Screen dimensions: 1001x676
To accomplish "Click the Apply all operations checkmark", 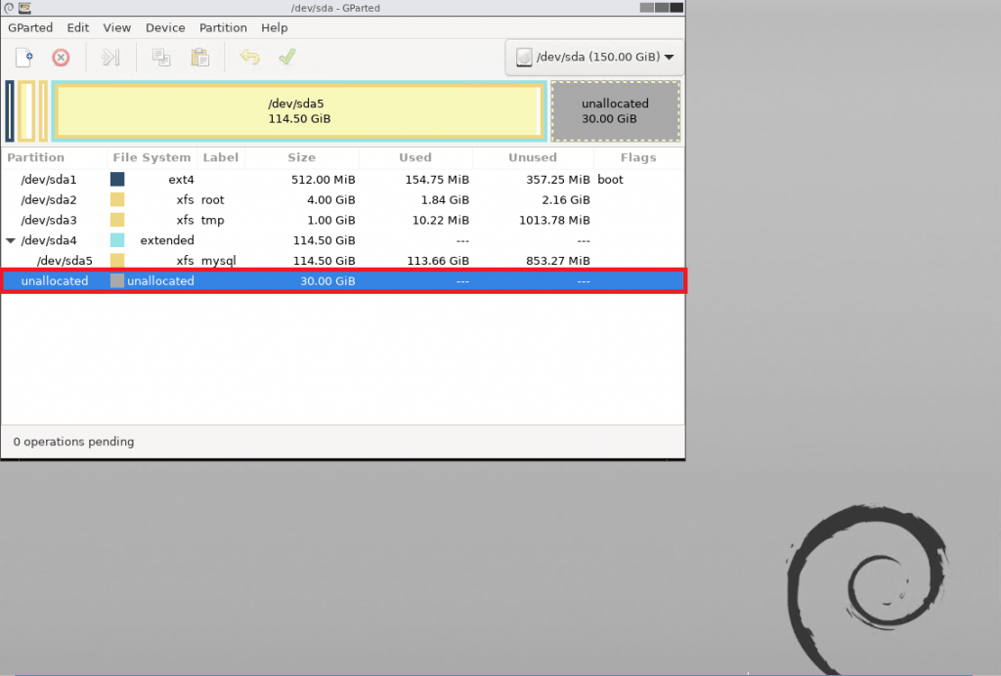I will 287,57.
